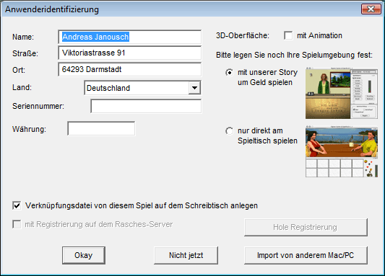This screenshot has height=276, width=385.
Task: Click the Seriennummer input field
Action: coord(146,106)
